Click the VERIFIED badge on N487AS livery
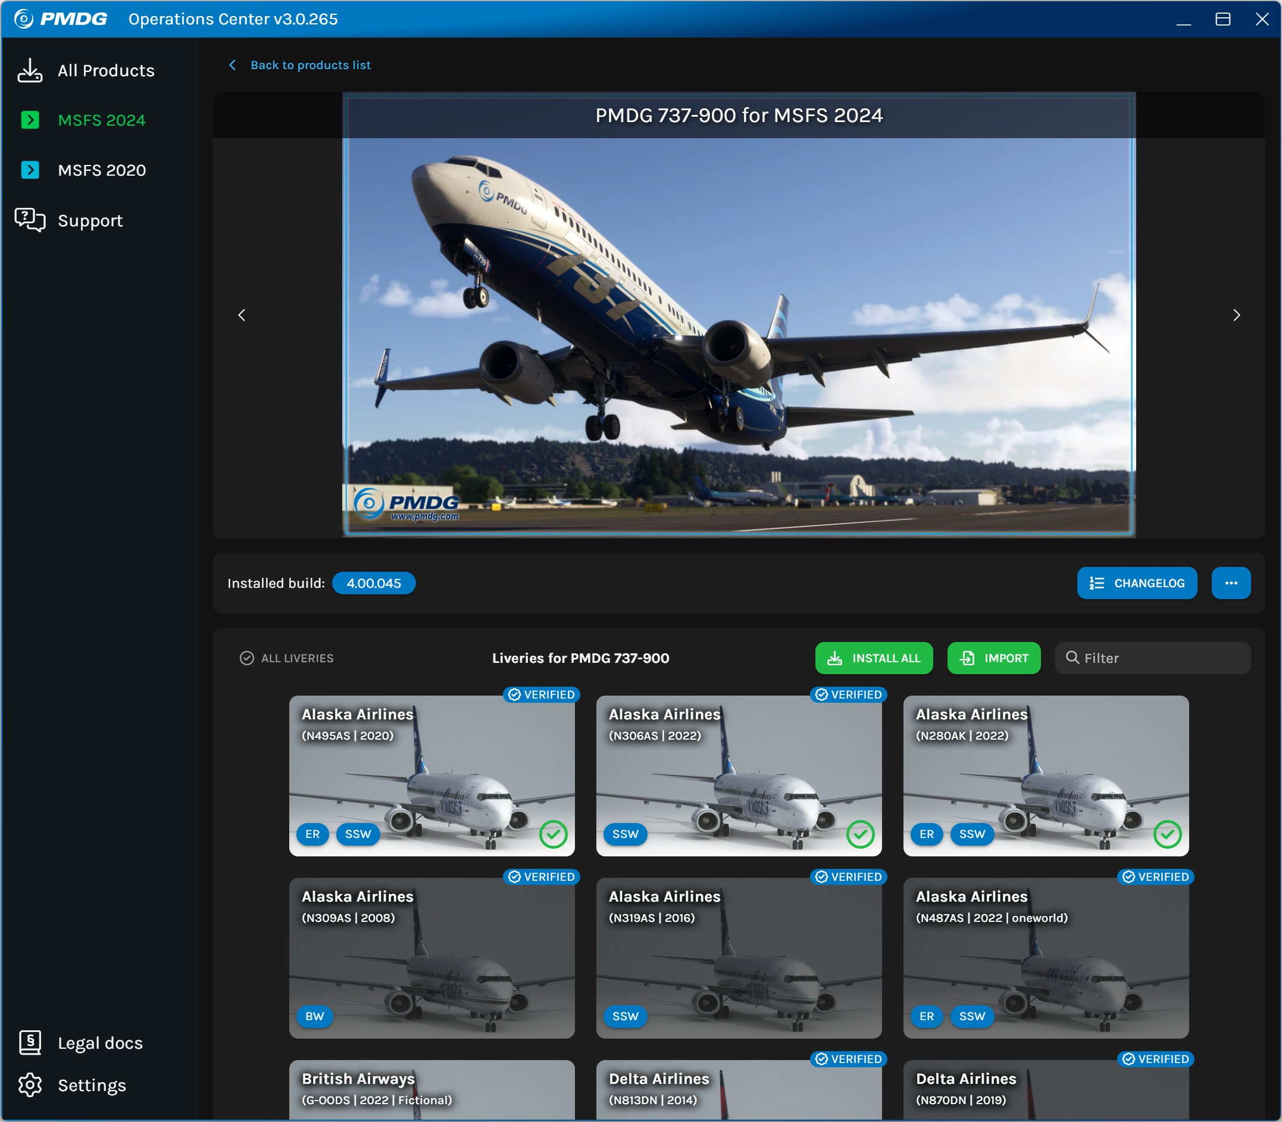 click(1156, 877)
